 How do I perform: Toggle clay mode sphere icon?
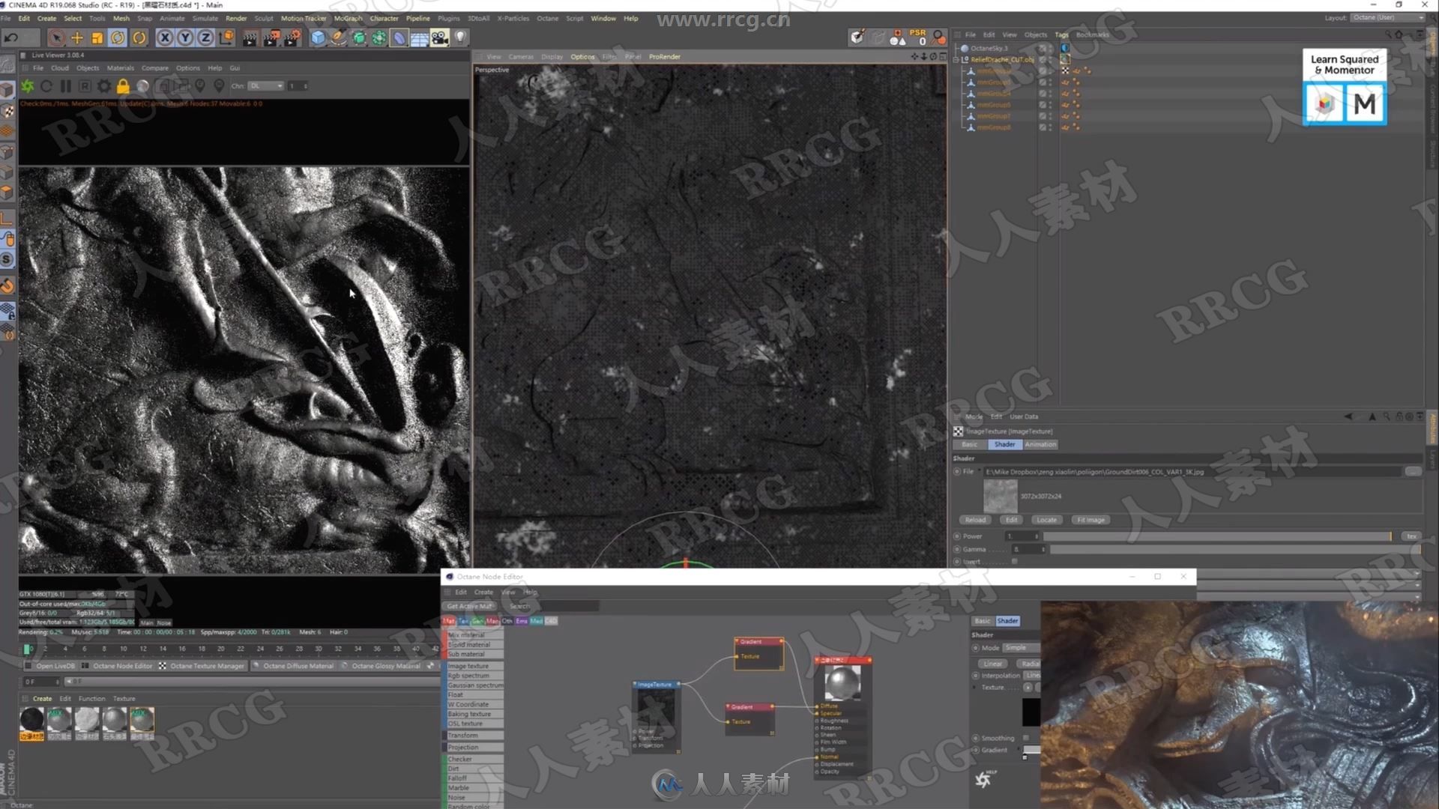click(x=142, y=86)
